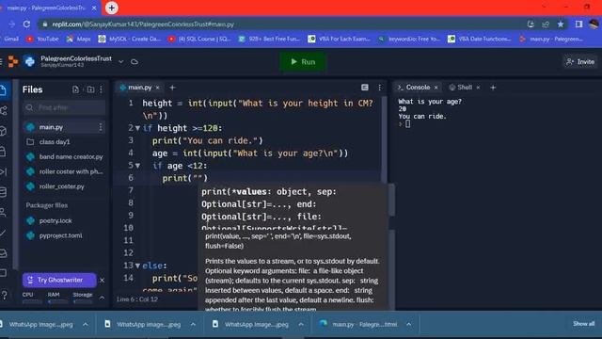Open the editor pane more options menu
This screenshot has width=602, height=339.
(x=380, y=88)
